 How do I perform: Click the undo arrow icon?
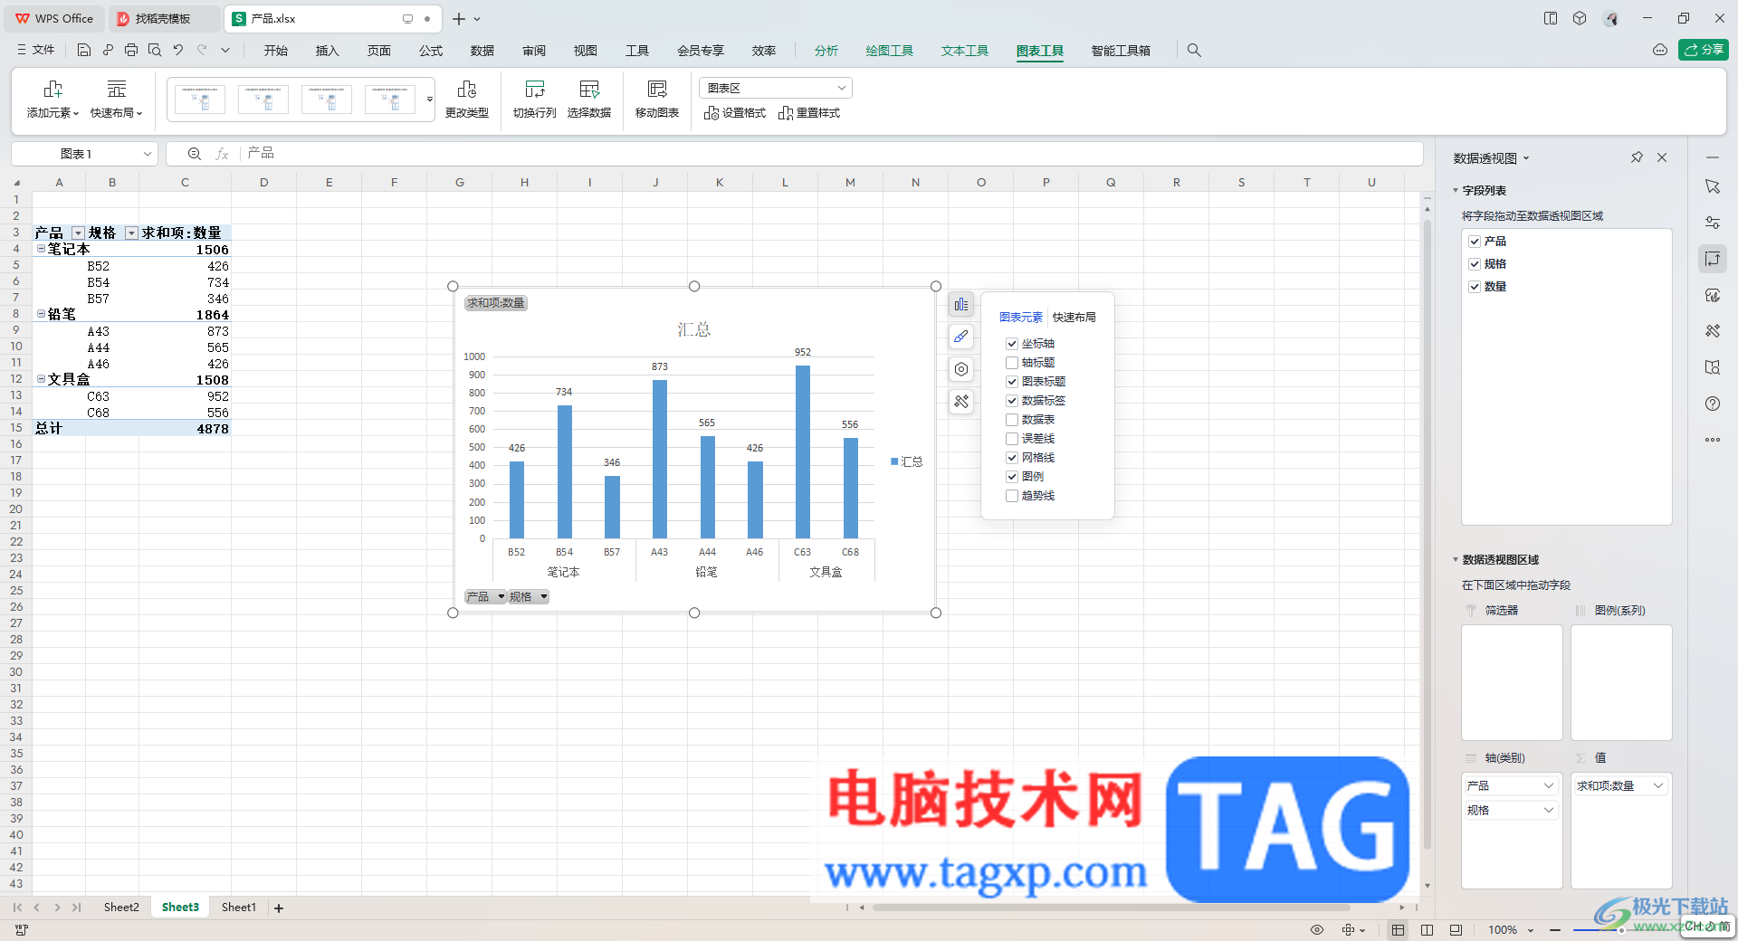coord(178,51)
